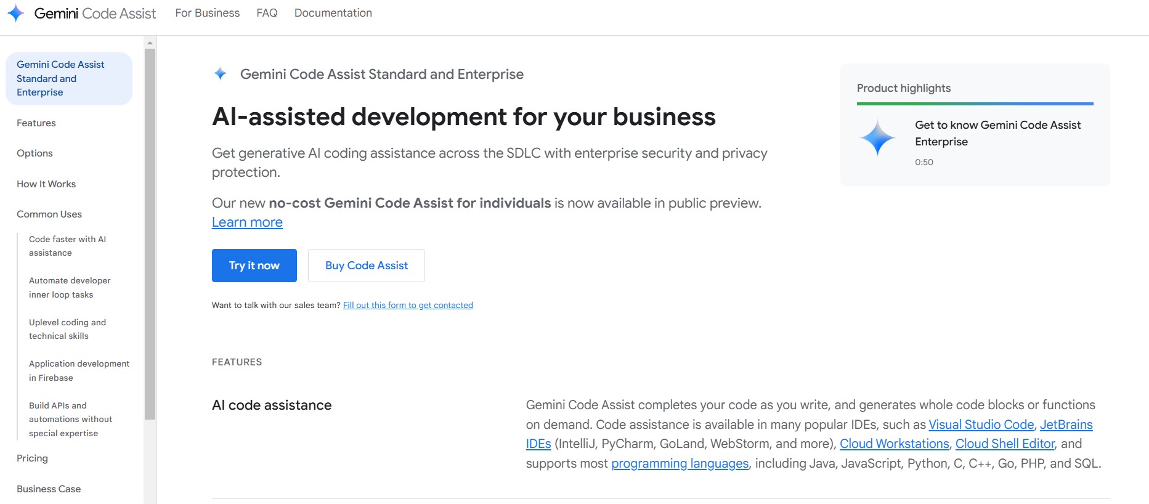Open Automate developer inner loop tasks
Viewport: 1149px width, 504px height.
coord(70,288)
